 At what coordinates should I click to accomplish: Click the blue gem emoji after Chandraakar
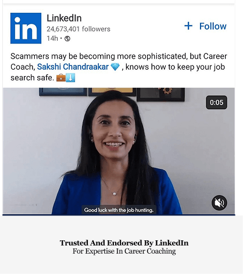[115, 67]
